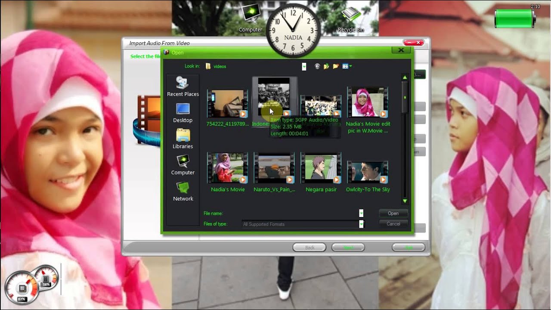Click the file list scrollbar thumb
The height and width of the screenshot is (310, 551).
pos(405,97)
